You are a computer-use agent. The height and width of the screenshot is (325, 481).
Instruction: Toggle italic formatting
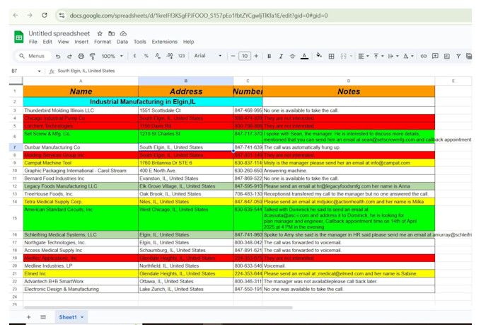click(281, 56)
